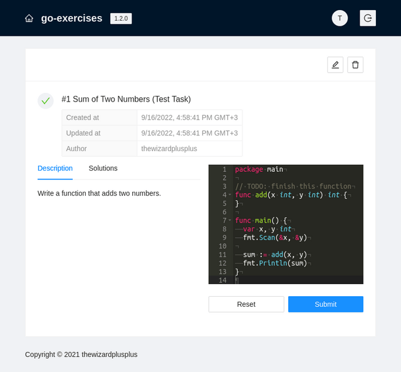Click the pencil edit task icon

pyautogui.click(x=335, y=65)
